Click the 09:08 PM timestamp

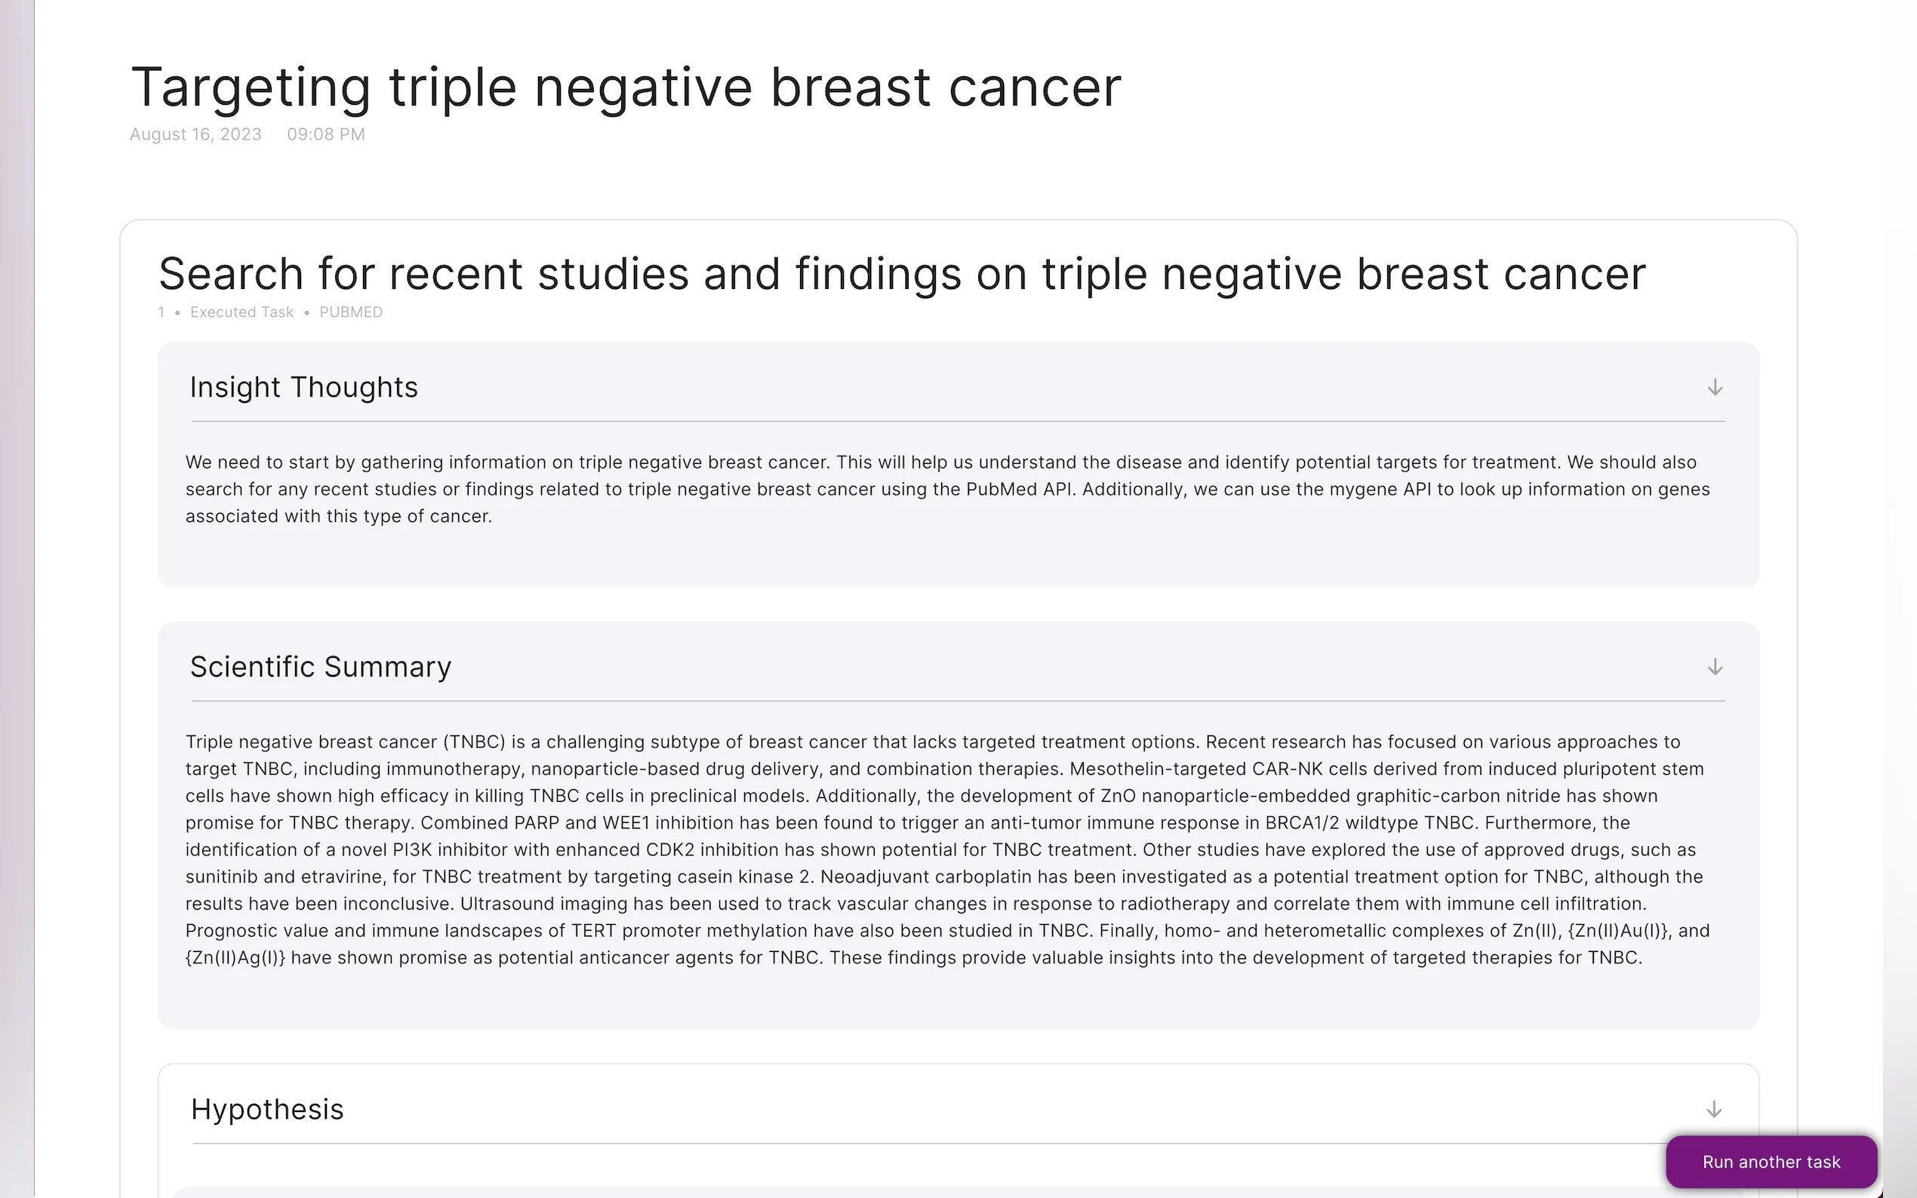[326, 135]
